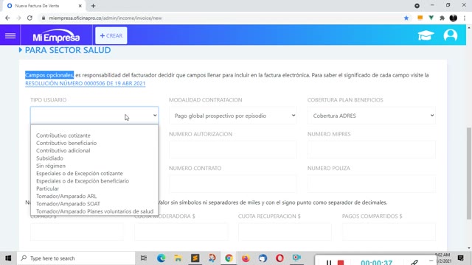
Task: Open Chrome extensions puzzle icon
Action: point(442,18)
